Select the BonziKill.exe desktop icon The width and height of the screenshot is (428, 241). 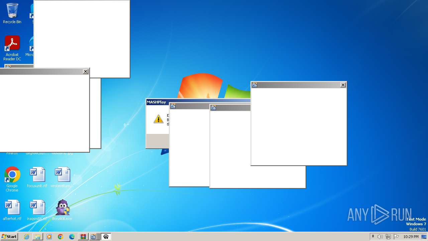click(62, 210)
